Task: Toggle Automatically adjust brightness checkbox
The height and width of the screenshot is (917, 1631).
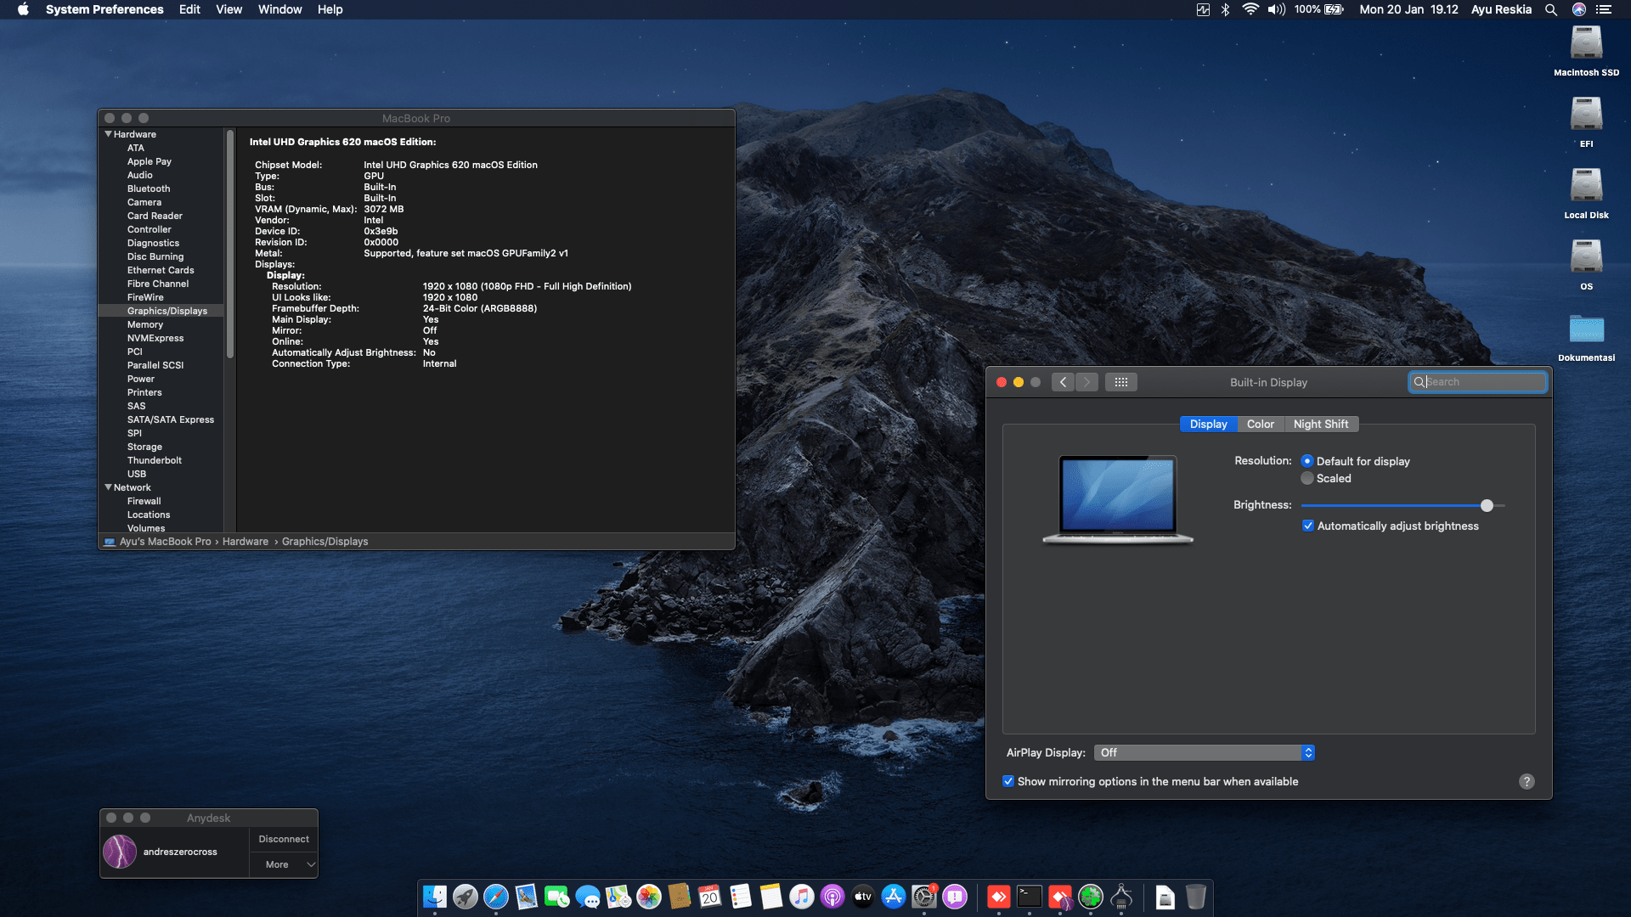Action: pyautogui.click(x=1308, y=526)
